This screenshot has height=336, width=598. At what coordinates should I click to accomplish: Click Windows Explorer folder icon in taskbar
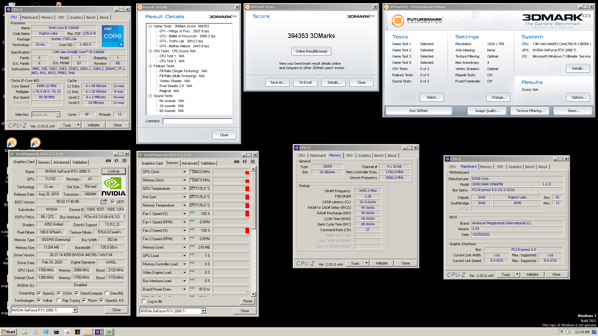pos(25,332)
